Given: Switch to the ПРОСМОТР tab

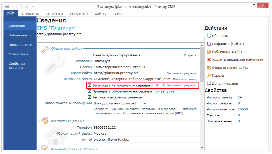Looking at the screenshot, I should (79, 14).
